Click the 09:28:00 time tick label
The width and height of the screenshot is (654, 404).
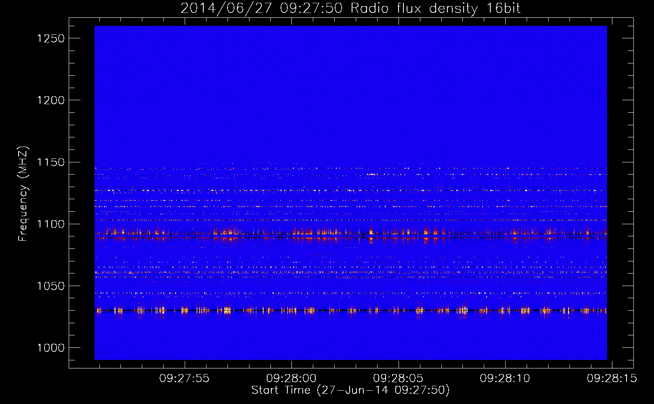click(x=291, y=379)
